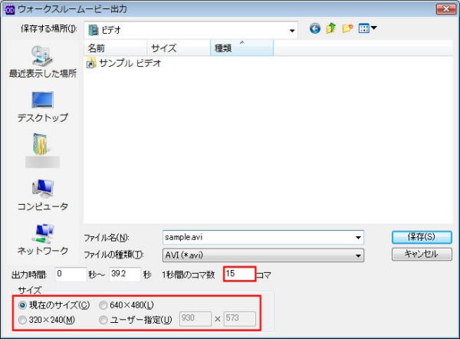Select デスクトップ in the places bar
The height and width of the screenshot is (339, 460).
[42, 107]
